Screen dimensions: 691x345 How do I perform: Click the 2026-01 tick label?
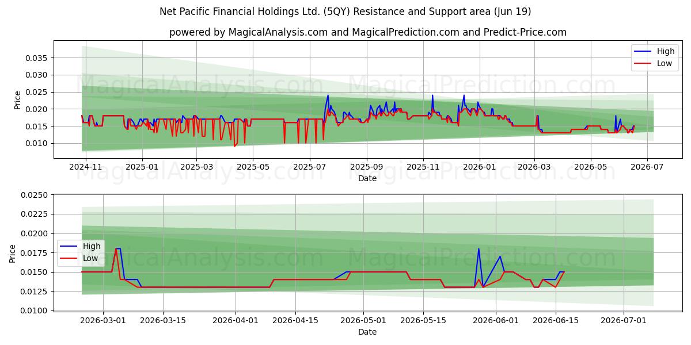[x=480, y=167]
